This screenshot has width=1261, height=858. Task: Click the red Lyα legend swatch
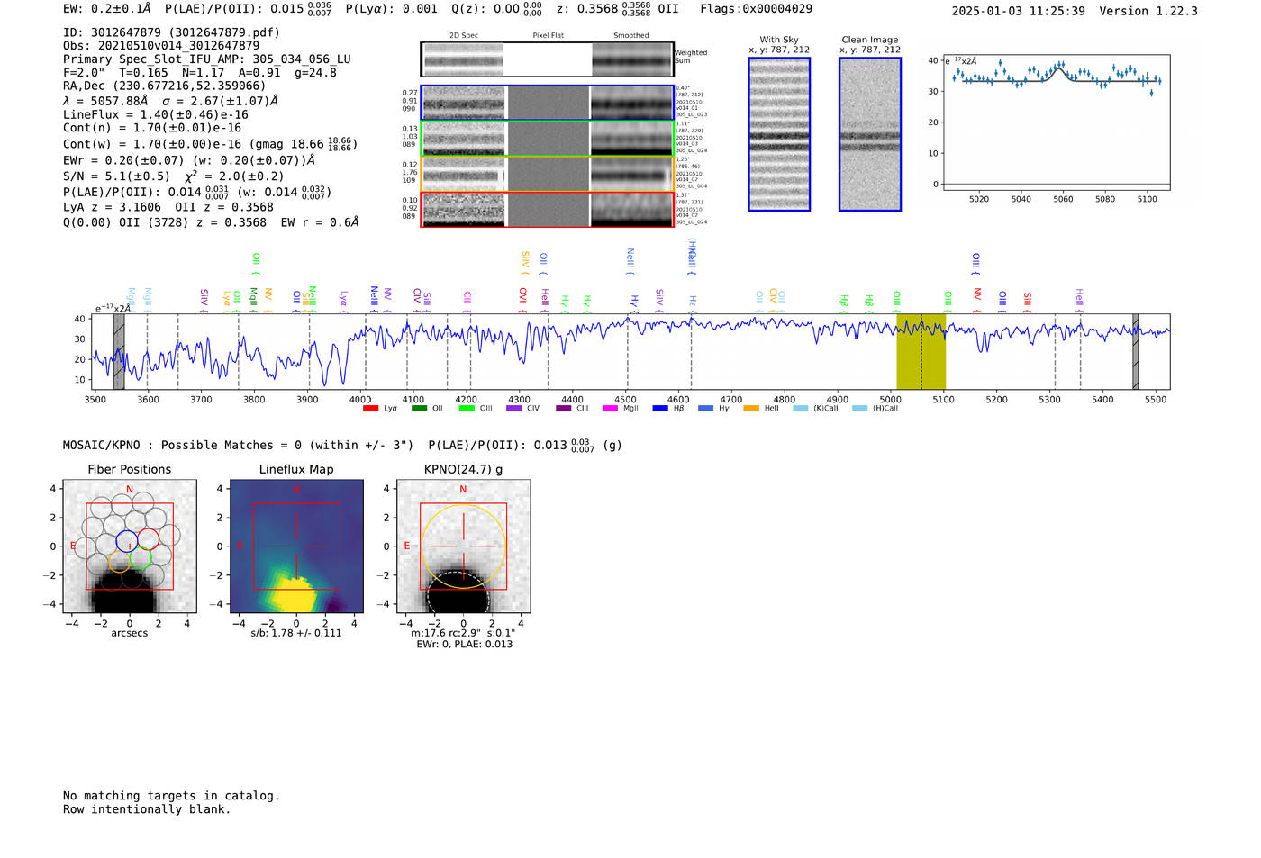370,409
